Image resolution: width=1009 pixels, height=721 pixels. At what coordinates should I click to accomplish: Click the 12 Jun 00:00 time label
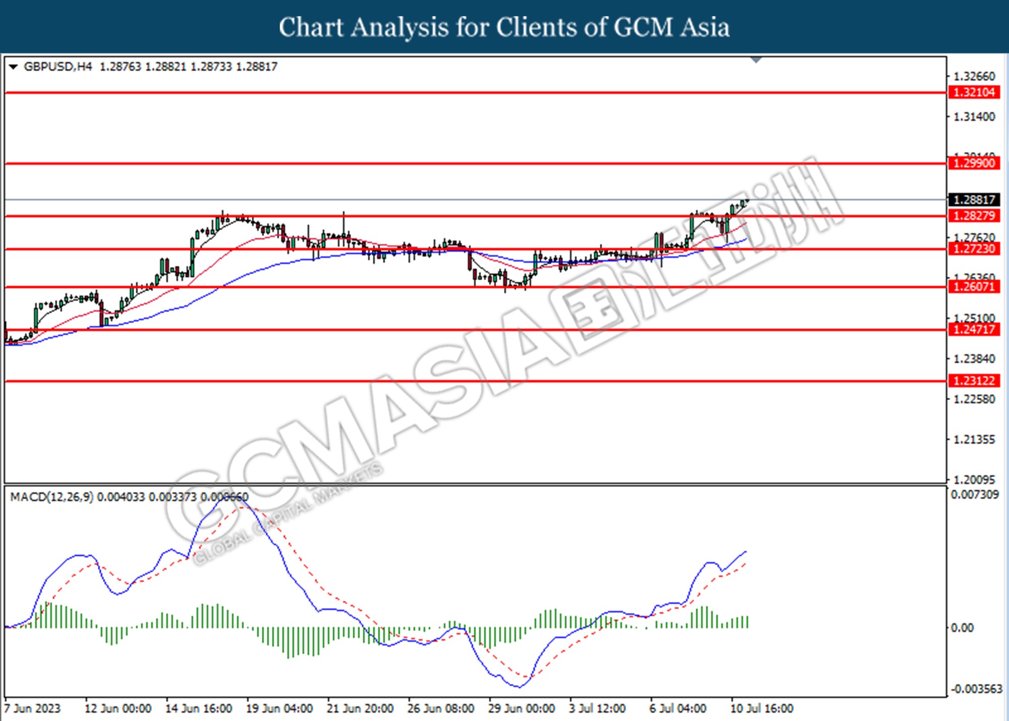118,708
